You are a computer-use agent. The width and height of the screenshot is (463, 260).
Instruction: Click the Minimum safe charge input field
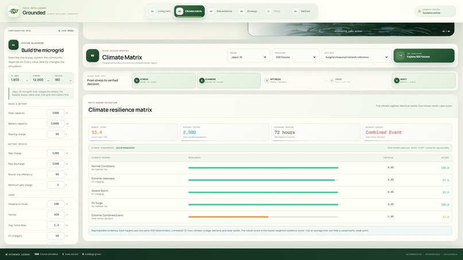tap(56, 185)
